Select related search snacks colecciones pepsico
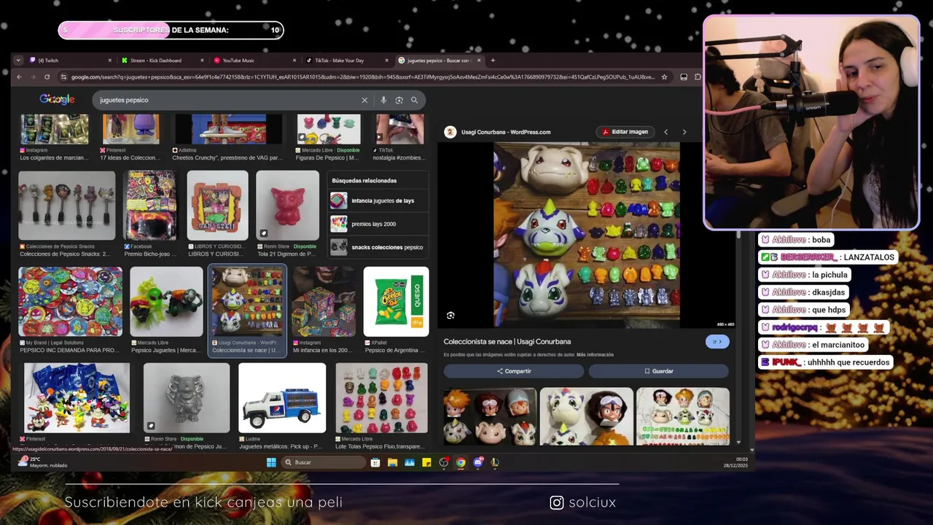The width and height of the screenshot is (933, 525). coord(377,247)
